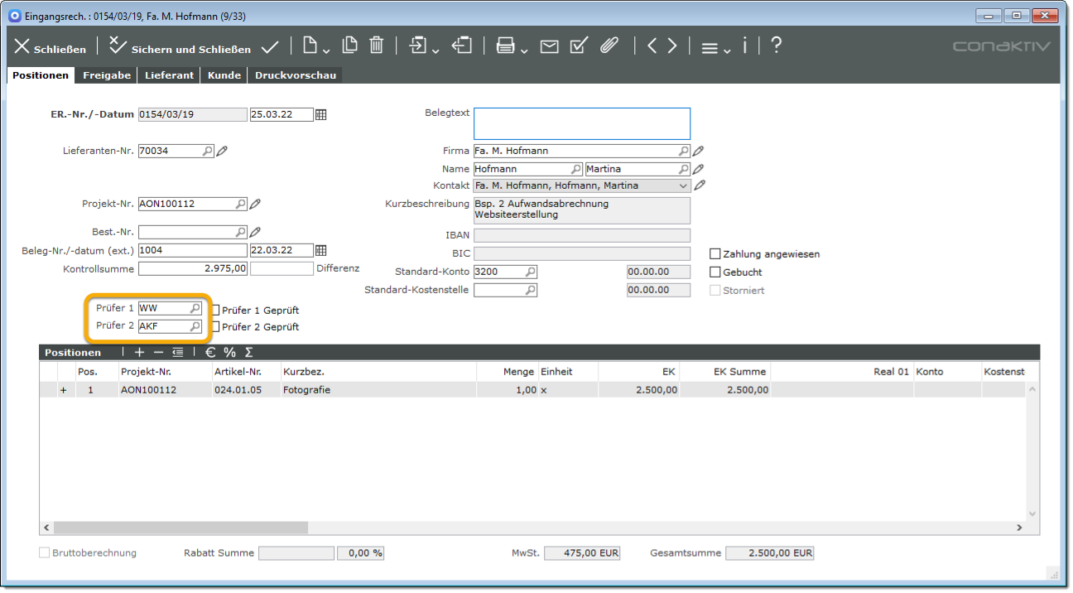Click the paperclip attachment icon

click(609, 46)
